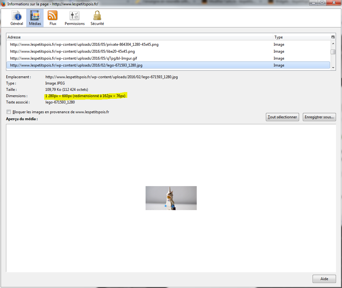The width and height of the screenshot is (342, 288).
Task: Click the media list scrollbar thumb
Action: click(333, 52)
